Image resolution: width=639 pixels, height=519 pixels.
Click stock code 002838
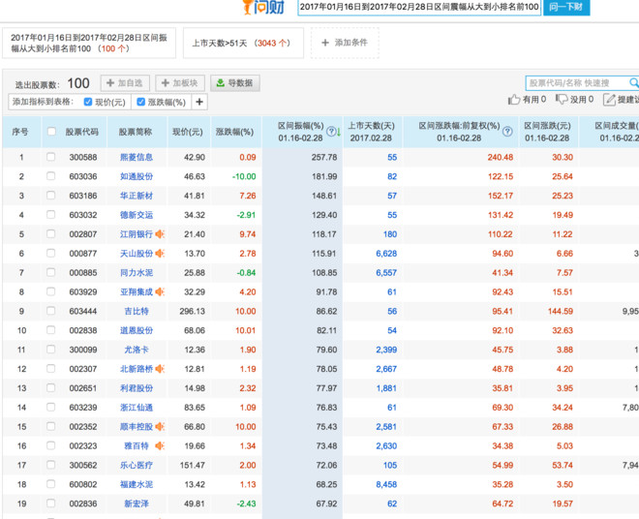[x=82, y=330]
